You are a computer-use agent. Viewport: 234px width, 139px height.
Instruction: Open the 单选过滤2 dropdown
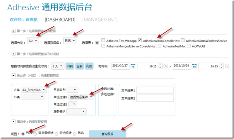(73, 104)
